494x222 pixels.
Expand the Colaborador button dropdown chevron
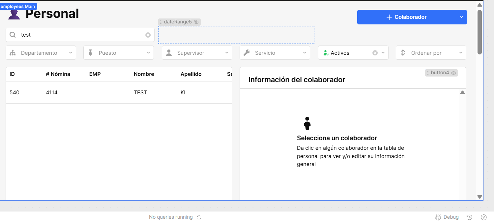[x=461, y=17]
